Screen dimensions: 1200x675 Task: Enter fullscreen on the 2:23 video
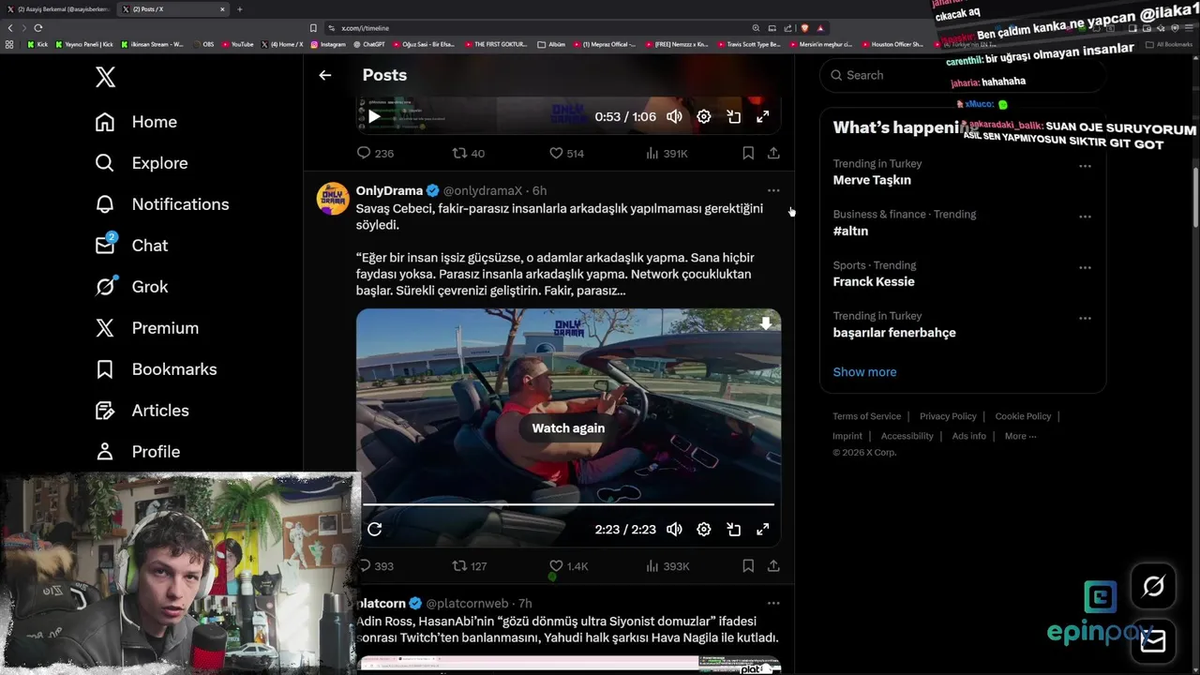[x=763, y=530]
